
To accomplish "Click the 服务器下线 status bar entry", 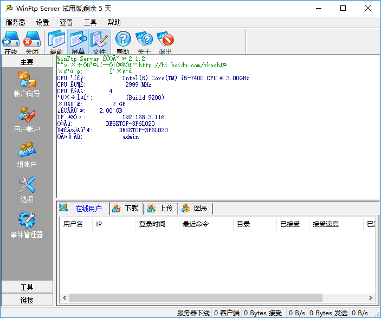I will tap(193, 313).
